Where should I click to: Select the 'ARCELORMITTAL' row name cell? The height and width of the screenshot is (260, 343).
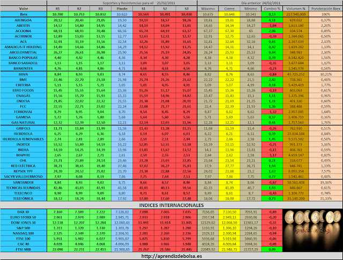coord(24,53)
